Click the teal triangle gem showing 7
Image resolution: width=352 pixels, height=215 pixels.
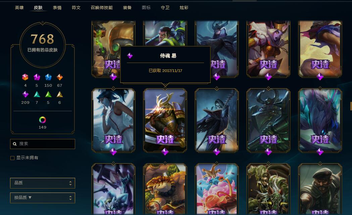(x=37, y=94)
